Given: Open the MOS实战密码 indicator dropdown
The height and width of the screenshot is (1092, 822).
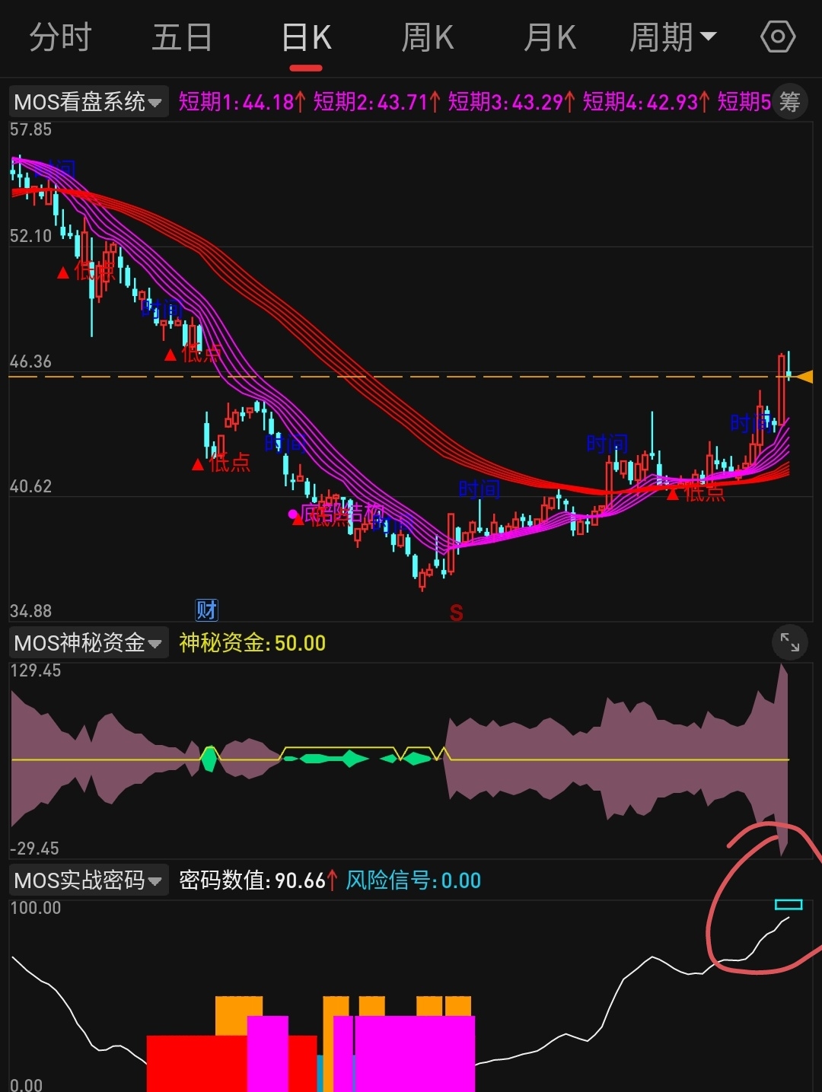Looking at the screenshot, I should [88, 880].
